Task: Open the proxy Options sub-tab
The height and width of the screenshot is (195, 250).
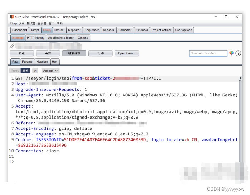Action: [x=83, y=38]
